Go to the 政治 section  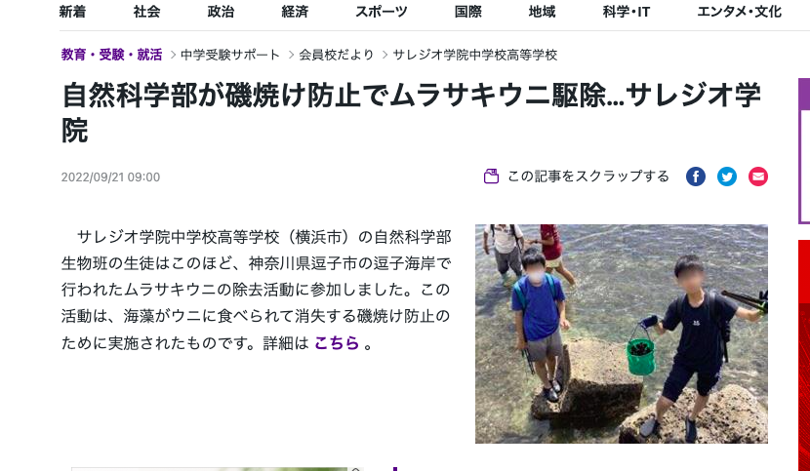[x=221, y=12]
